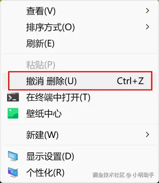Choose 刷新(E) to refresh the desktop
The height and width of the screenshot is (183, 159).
click(x=79, y=43)
